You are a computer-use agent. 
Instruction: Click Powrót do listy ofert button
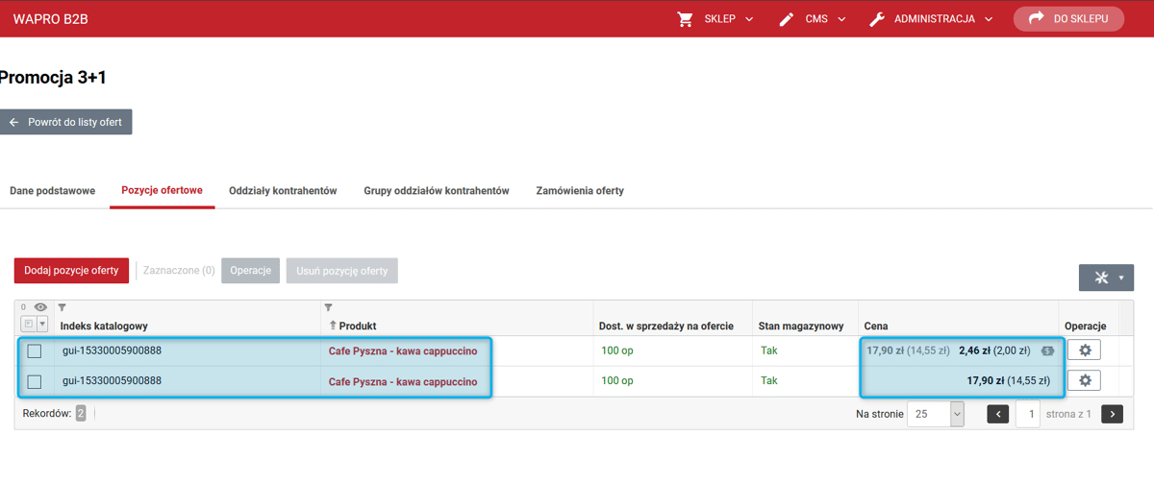65,123
